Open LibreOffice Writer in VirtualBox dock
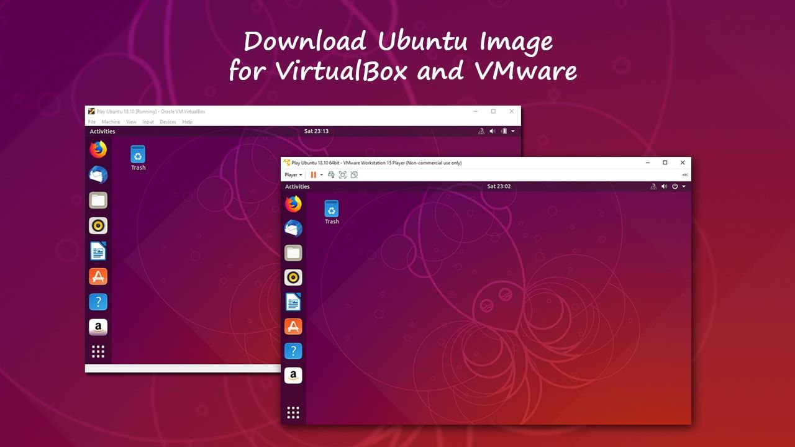795x447 pixels. click(x=98, y=251)
